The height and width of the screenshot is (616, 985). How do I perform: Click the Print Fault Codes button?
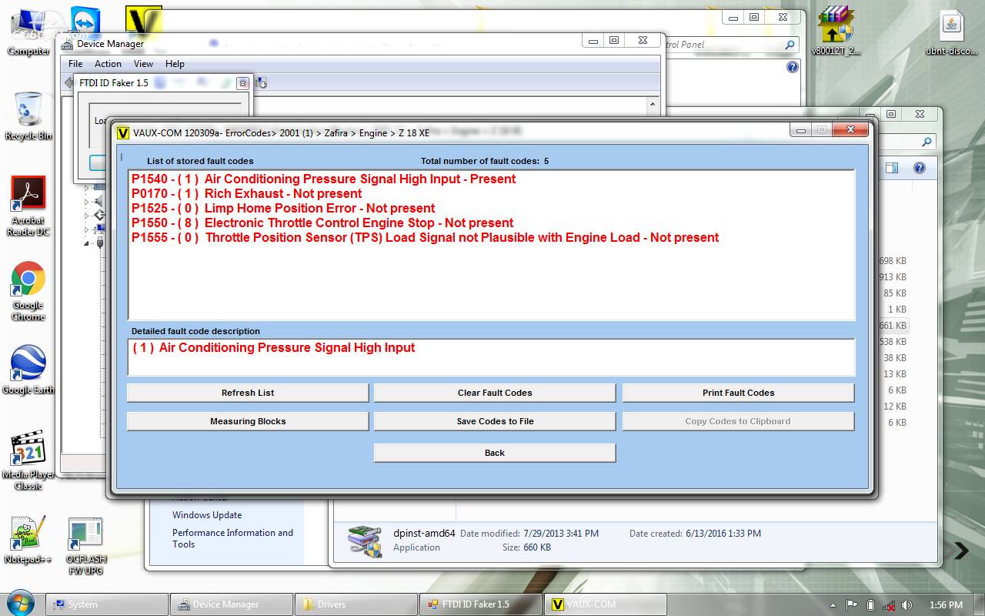click(739, 393)
